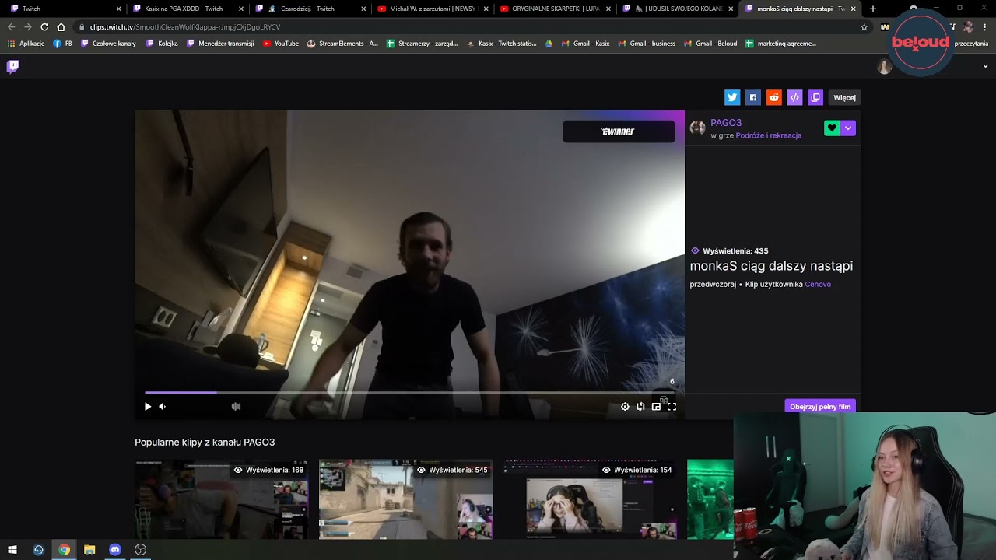Image resolution: width=996 pixels, height=560 pixels.
Task: Open the Czołowe kanały bookmark
Action: tap(108, 44)
